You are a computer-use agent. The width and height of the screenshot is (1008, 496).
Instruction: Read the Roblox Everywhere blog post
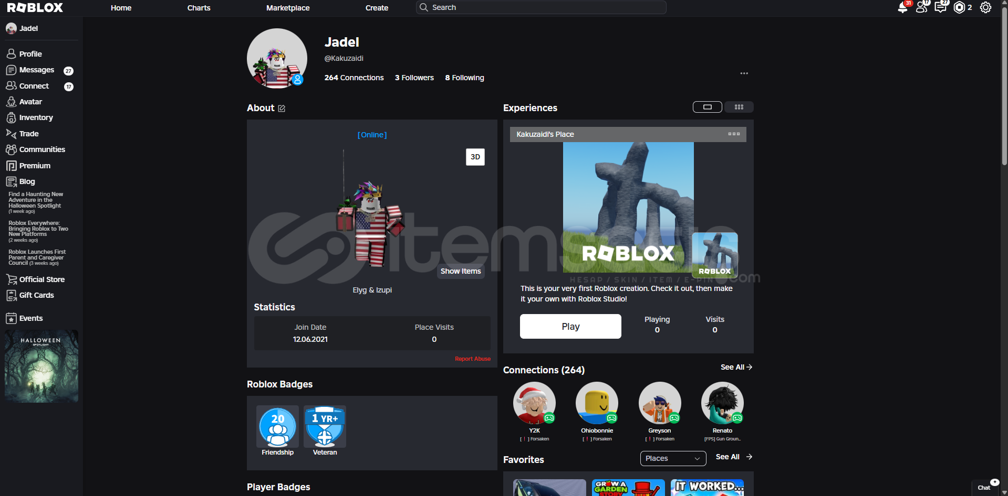pyautogui.click(x=38, y=231)
